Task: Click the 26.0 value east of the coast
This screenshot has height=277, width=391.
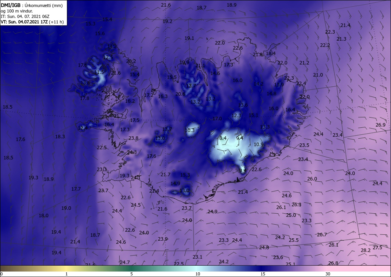Action: pos(312,179)
